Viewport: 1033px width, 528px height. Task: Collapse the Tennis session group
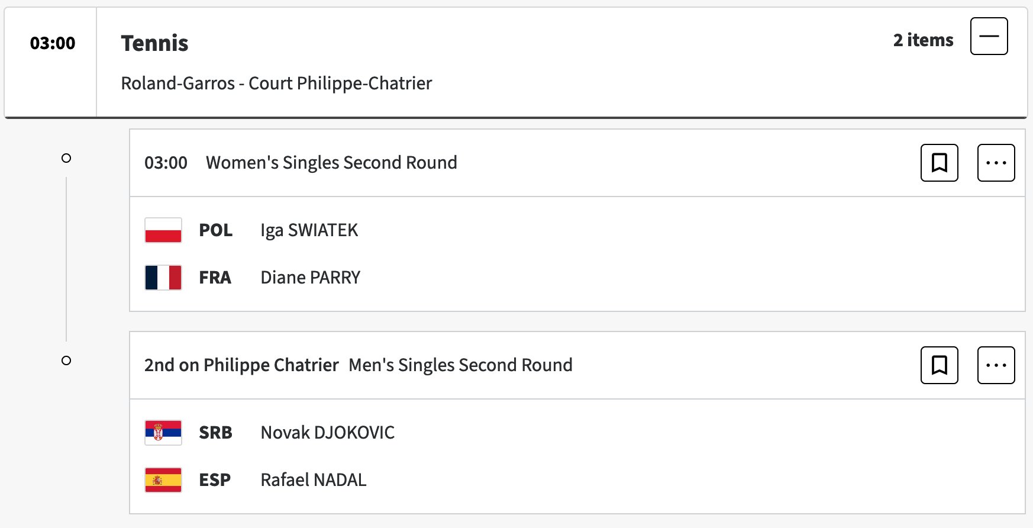[989, 36]
